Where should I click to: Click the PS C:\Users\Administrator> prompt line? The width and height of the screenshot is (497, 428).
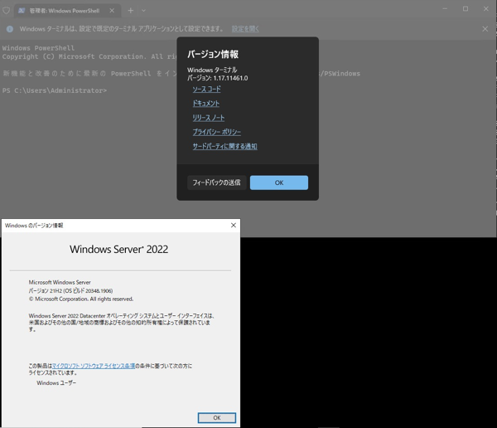(55, 90)
